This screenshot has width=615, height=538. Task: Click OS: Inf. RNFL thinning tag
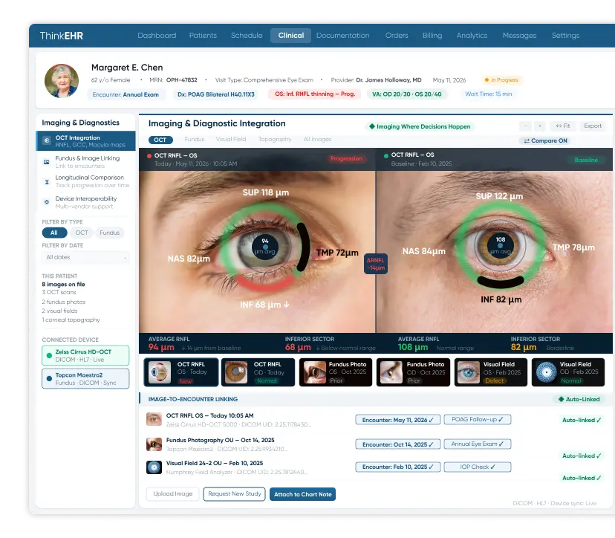[x=315, y=94]
